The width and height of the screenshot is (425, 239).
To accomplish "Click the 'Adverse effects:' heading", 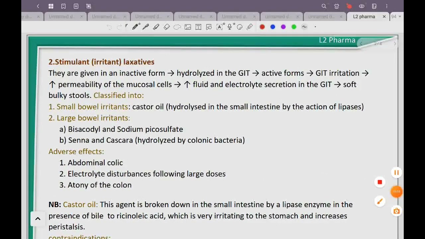I will point(76,151).
